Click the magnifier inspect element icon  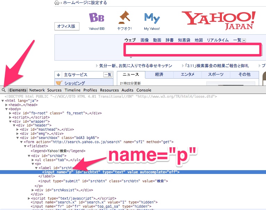click(x=3, y=90)
